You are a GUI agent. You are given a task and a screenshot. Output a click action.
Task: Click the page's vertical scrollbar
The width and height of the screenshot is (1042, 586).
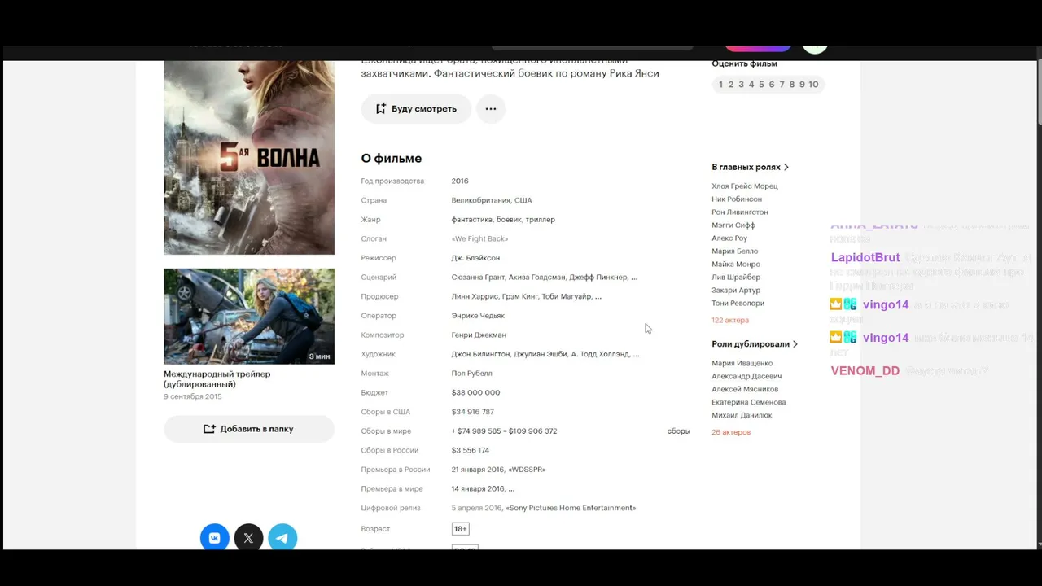(x=1039, y=92)
